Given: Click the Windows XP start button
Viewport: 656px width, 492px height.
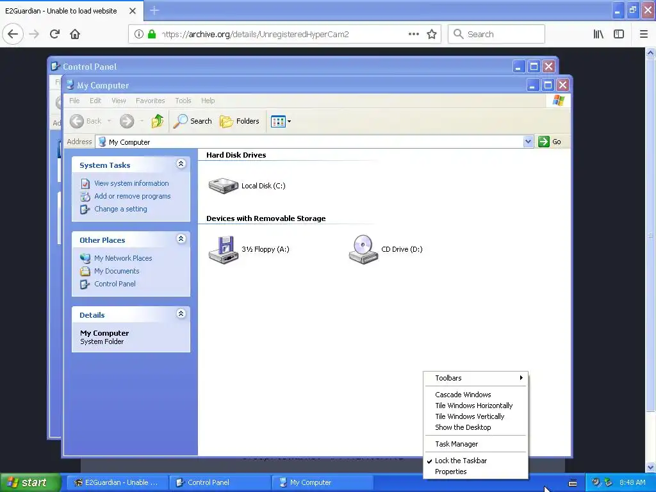Looking at the screenshot, I should tap(30, 482).
